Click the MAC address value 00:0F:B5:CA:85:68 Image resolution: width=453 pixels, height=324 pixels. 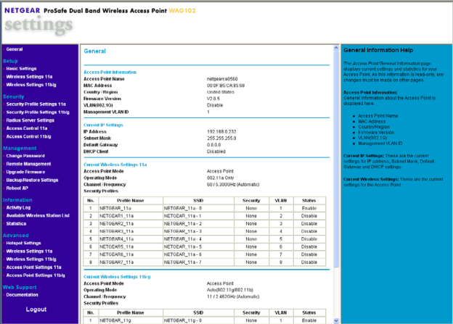click(226, 86)
